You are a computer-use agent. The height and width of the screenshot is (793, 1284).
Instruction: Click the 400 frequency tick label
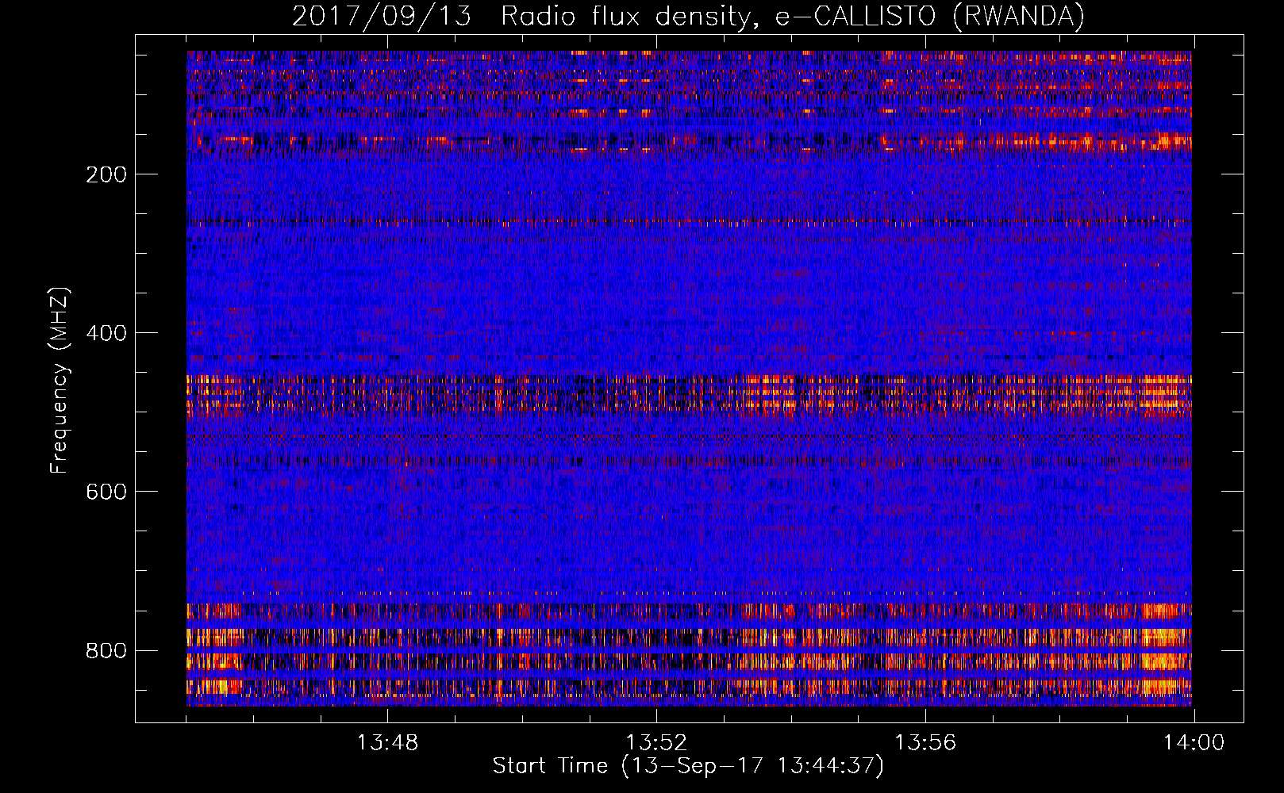[106, 333]
